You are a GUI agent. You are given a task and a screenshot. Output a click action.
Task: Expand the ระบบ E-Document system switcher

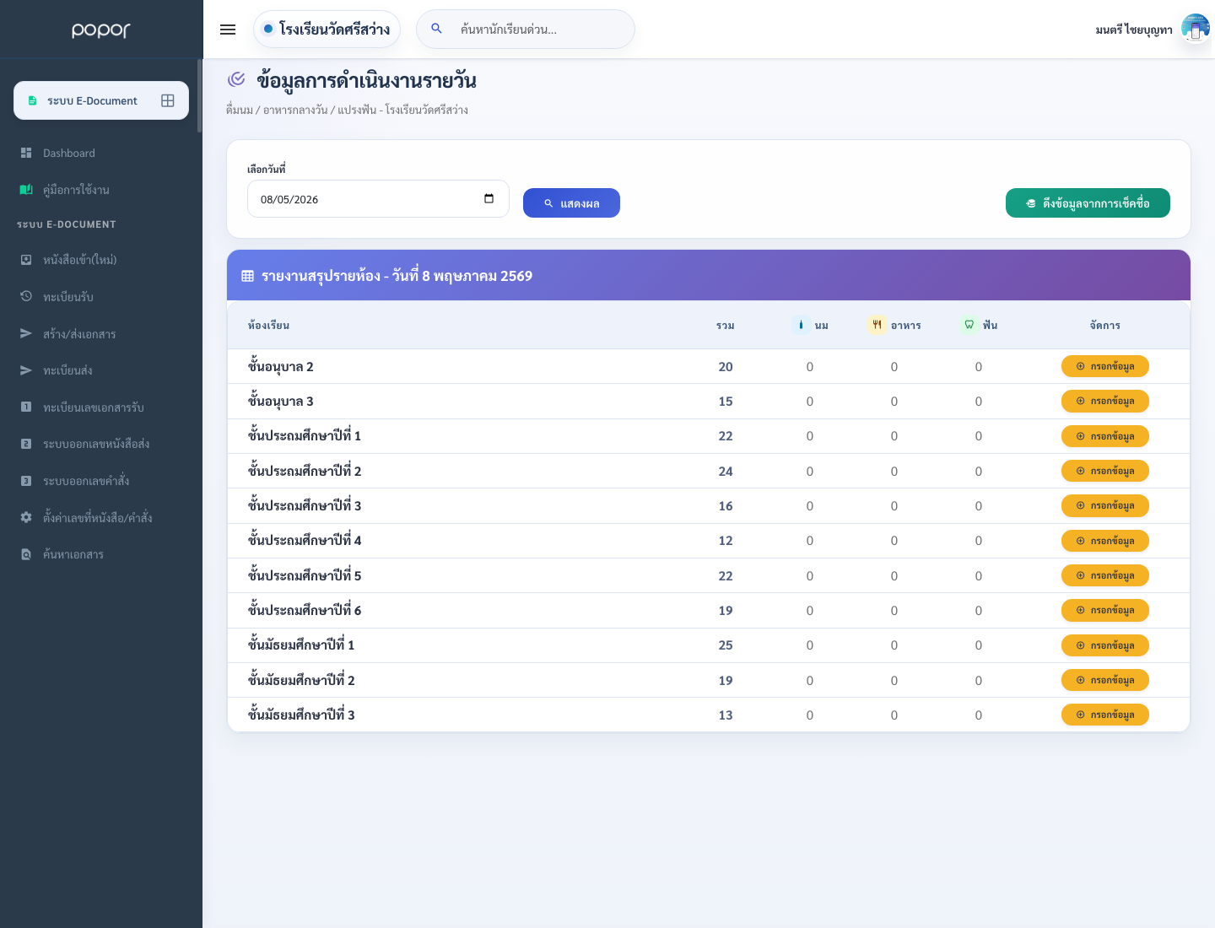[101, 100]
